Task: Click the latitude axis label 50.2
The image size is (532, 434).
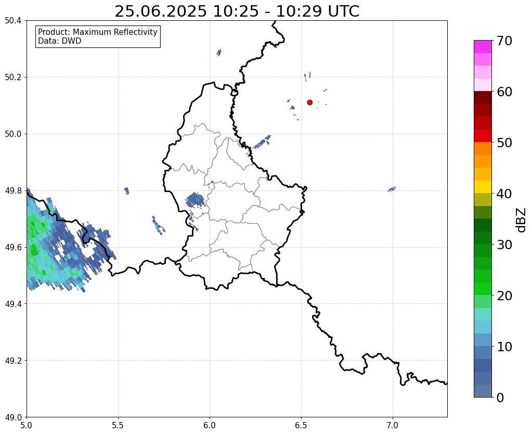Action: click(x=13, y=78)
